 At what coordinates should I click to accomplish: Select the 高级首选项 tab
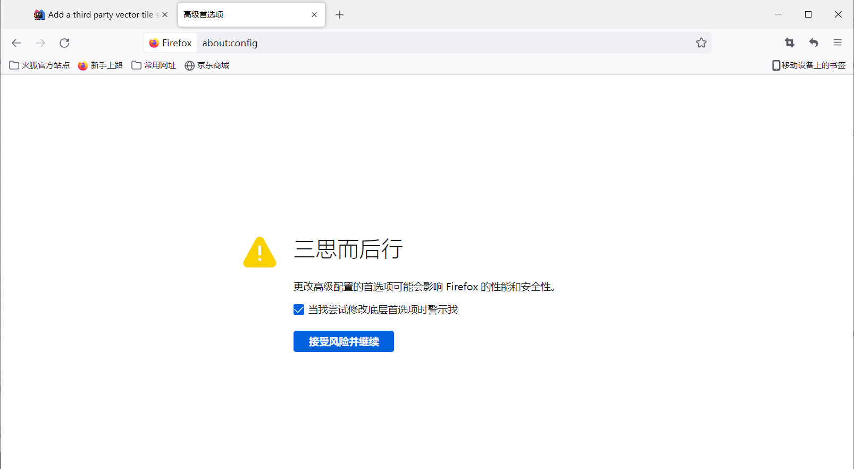point(251,15)
